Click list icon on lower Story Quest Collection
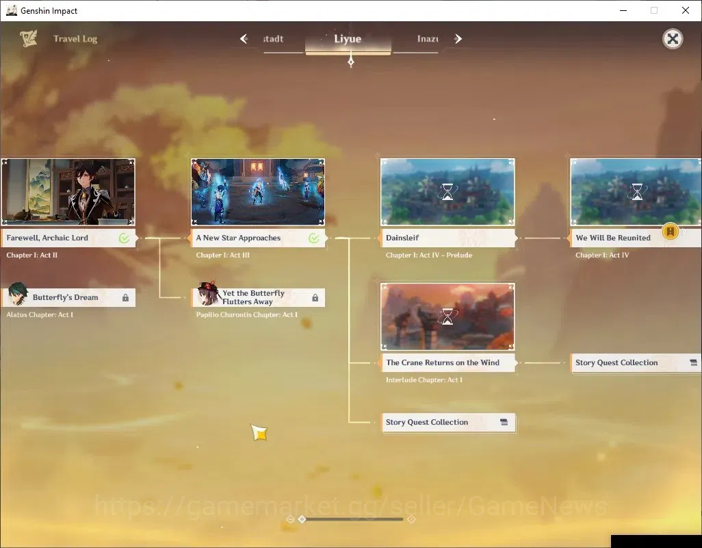 coord(504,422)
